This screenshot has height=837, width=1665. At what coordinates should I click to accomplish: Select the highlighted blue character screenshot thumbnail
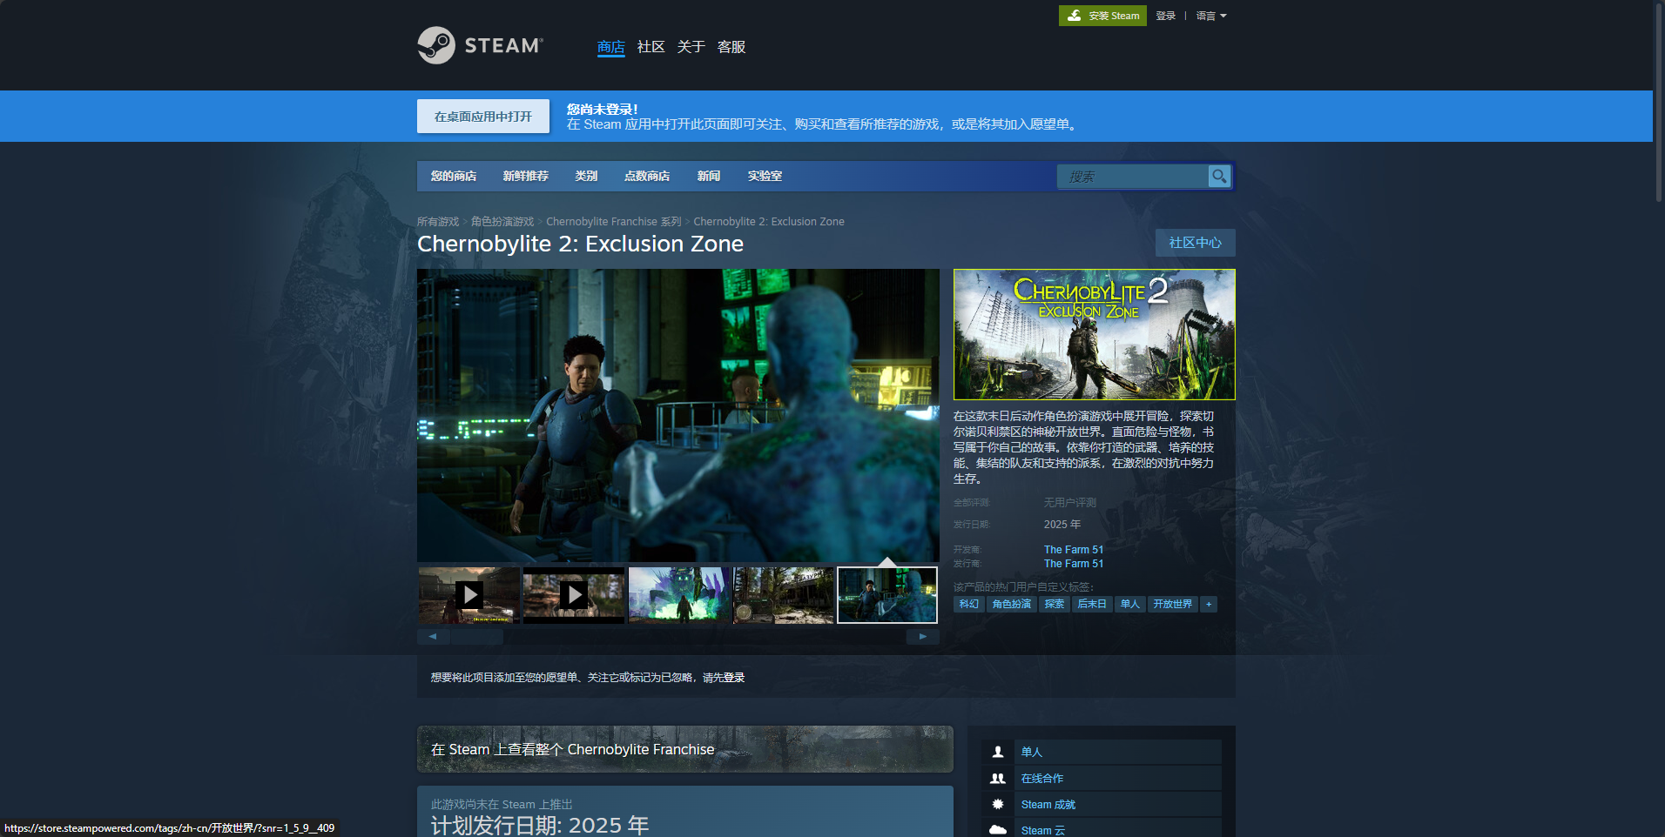887,595
